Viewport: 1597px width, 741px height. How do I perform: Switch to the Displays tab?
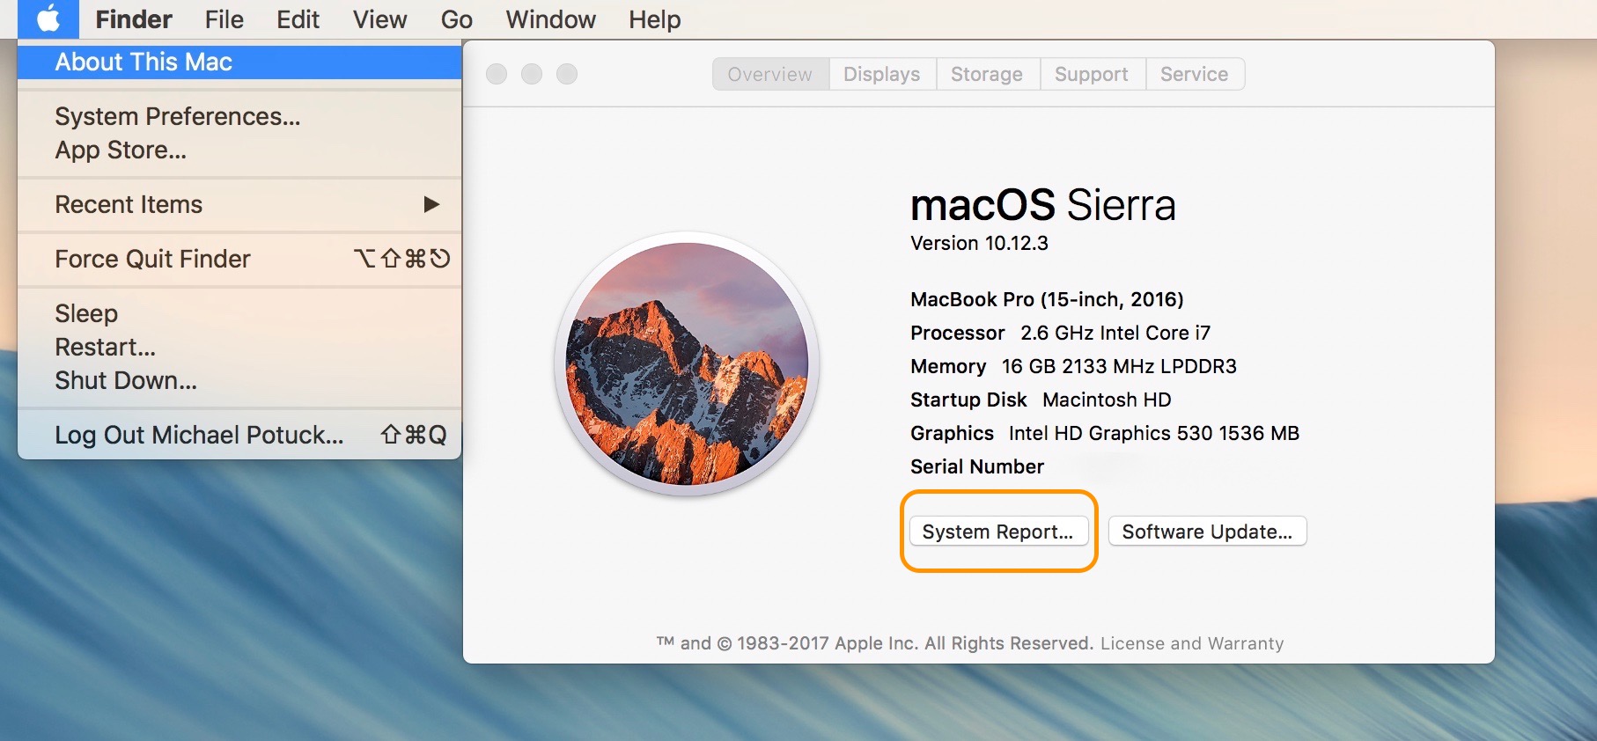click(x=882, y=74)
